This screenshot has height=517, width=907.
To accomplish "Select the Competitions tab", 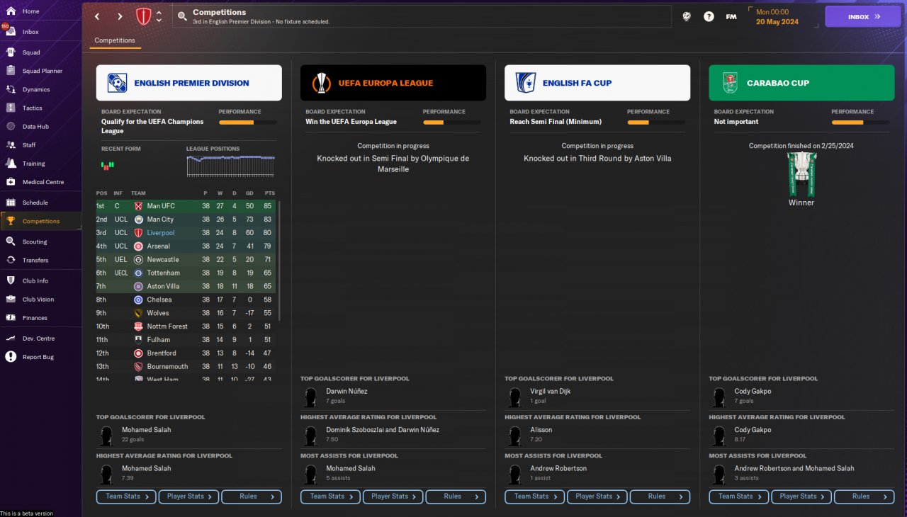I will (x=115, y=41).
